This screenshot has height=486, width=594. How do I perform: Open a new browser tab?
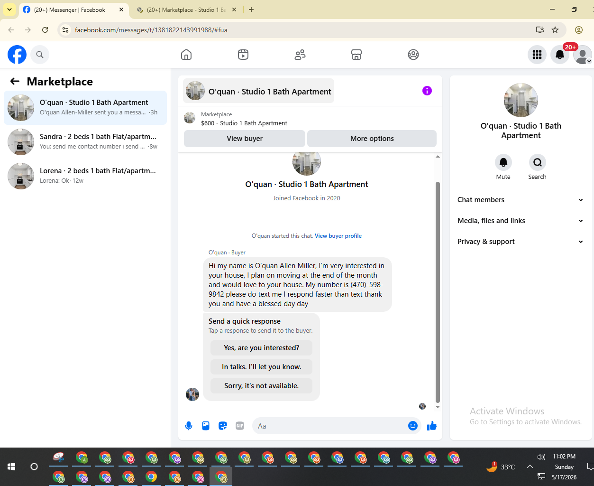[x=251, y=9]
